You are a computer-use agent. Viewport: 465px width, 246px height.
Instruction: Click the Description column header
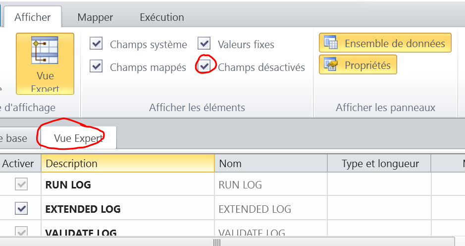128,163
